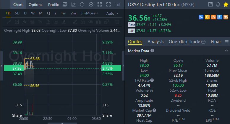The image size is (230, 124).
Task: Set a price alert with the bell icon
Action: 218,4
